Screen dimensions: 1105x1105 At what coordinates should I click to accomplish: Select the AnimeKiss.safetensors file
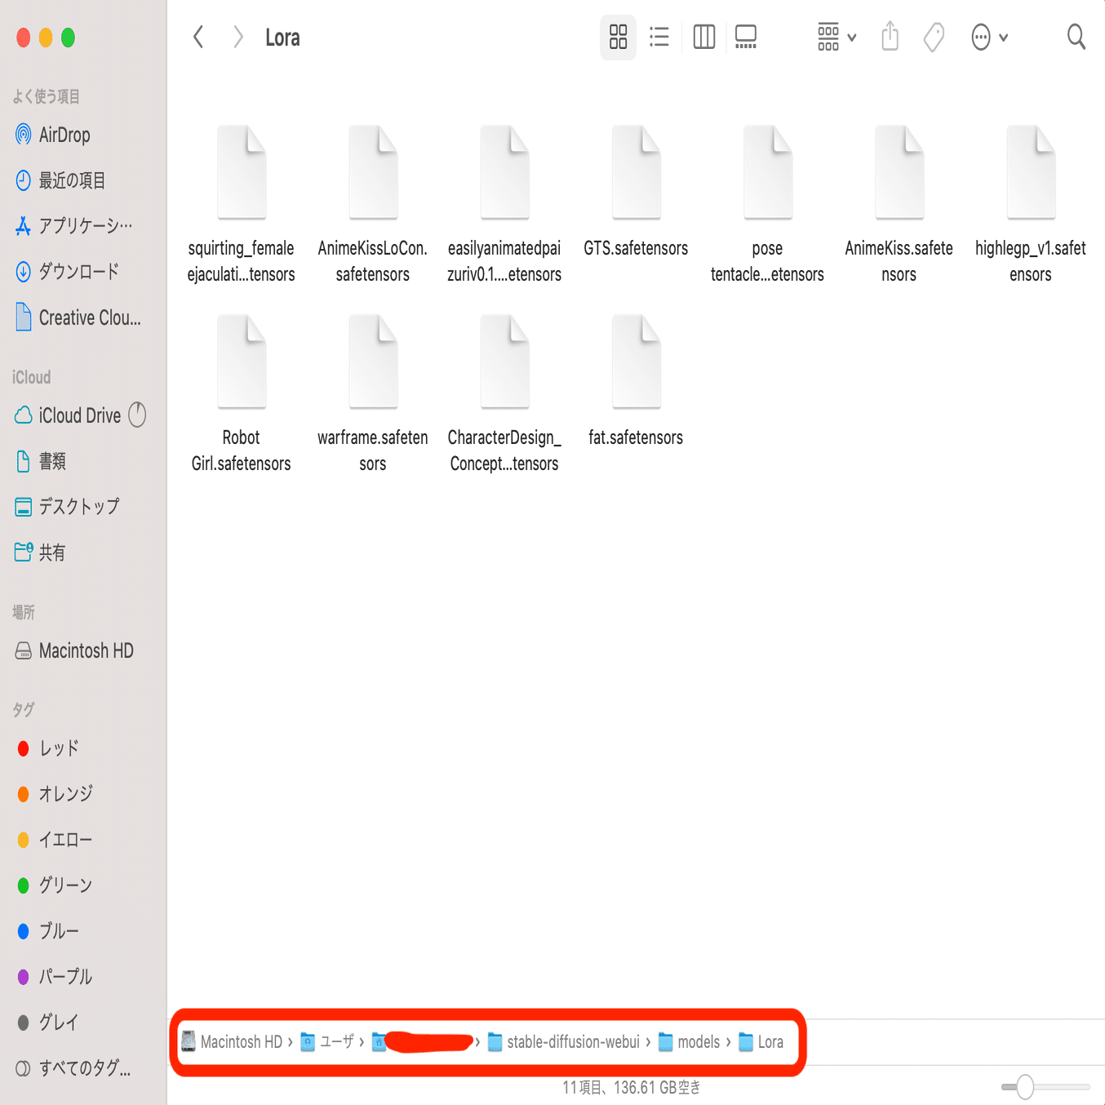899,205
